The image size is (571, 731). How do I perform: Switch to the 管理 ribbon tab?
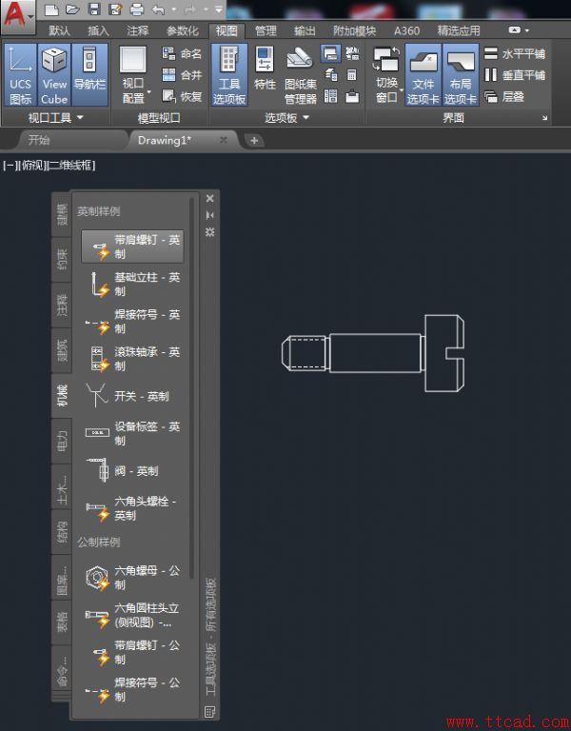266,30
